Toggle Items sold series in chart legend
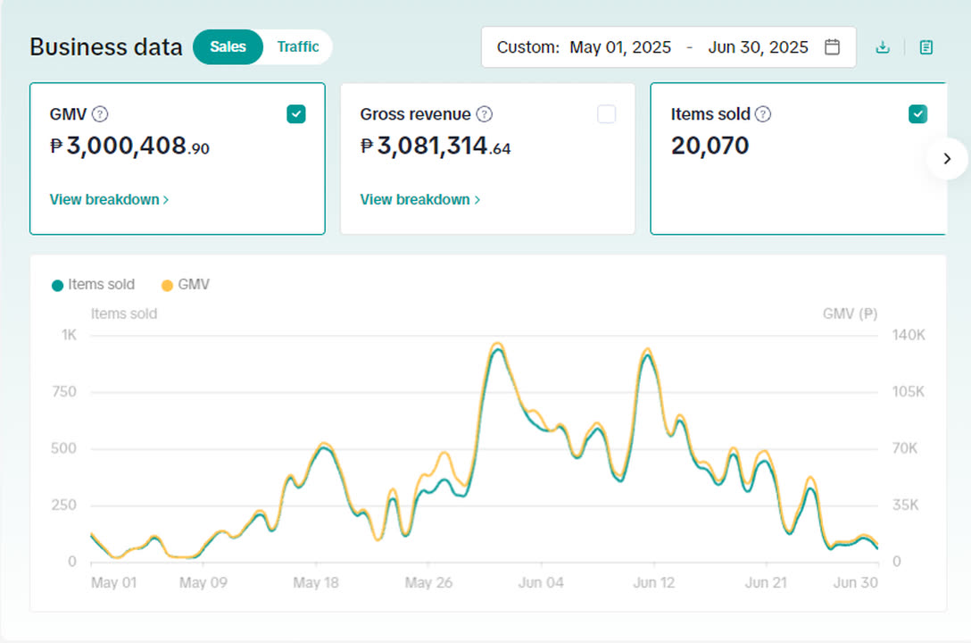This screenshot has height=643, width=971. (x=93, y=285)
